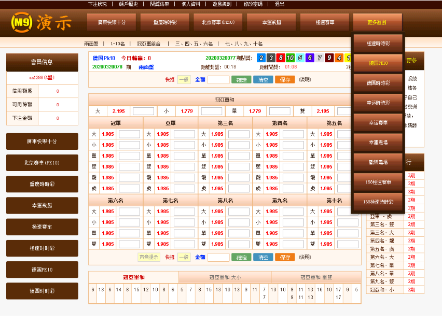Click the bottom orange 保存 button

point(285,257)
